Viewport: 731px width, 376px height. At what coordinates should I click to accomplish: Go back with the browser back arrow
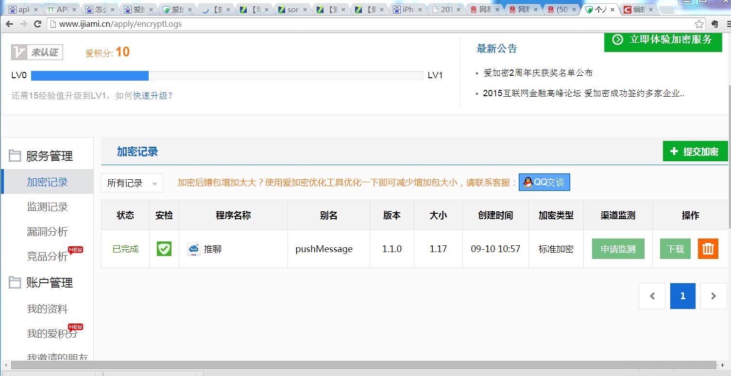(9, 24)
